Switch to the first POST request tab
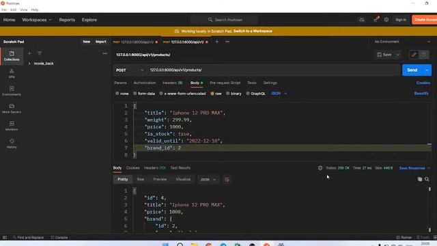The height and width of the screenshot is (246, 437). point(135,42)
